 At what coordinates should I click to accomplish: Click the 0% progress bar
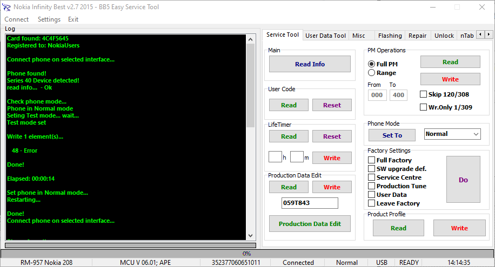[x=247, y=254]
